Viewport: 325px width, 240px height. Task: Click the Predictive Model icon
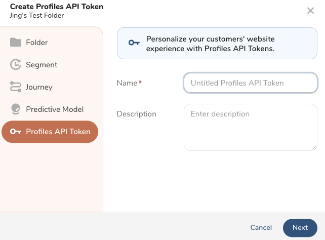click(x=16, y=109)
